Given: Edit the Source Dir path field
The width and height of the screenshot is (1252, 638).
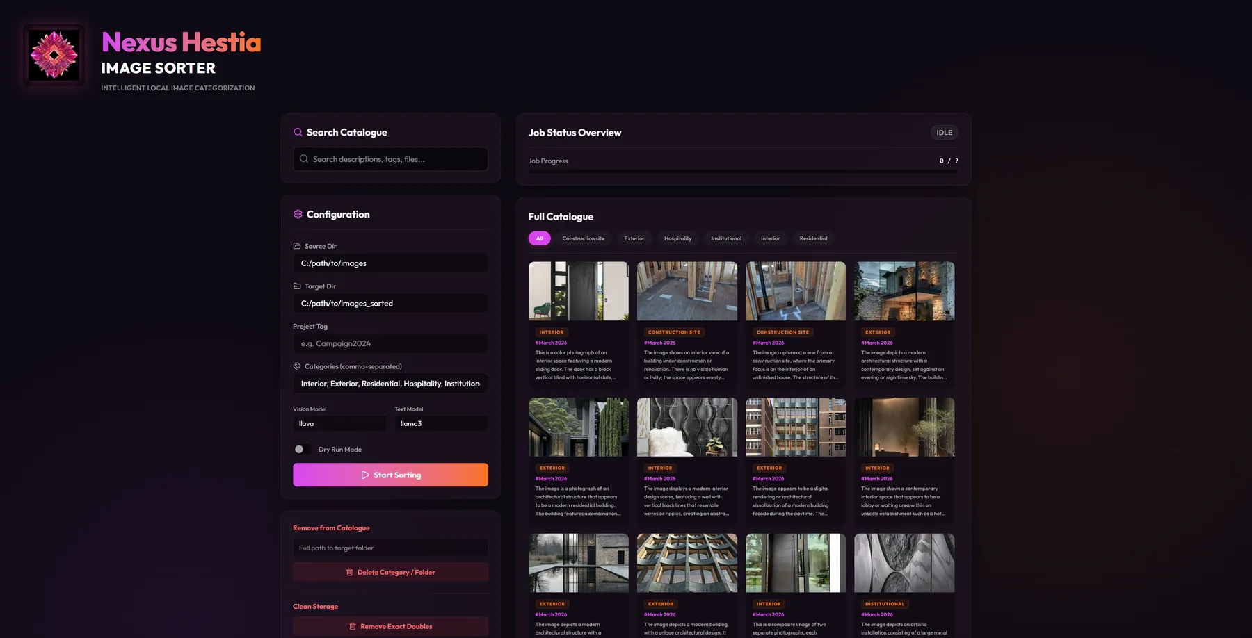Looking at the screenshot, I should pos(390,263).
